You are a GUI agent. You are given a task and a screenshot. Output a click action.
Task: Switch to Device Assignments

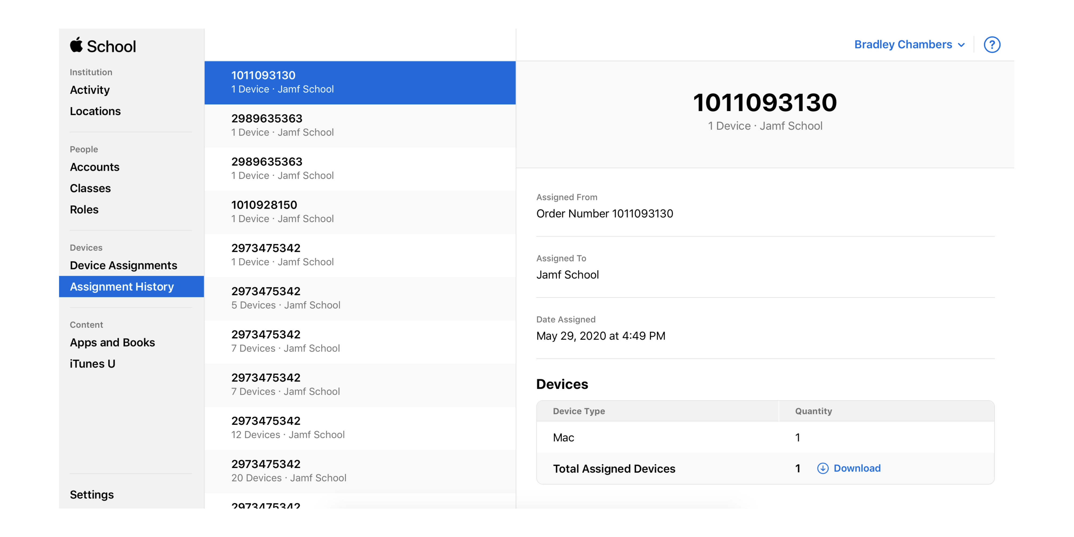[x=124, y=266]
